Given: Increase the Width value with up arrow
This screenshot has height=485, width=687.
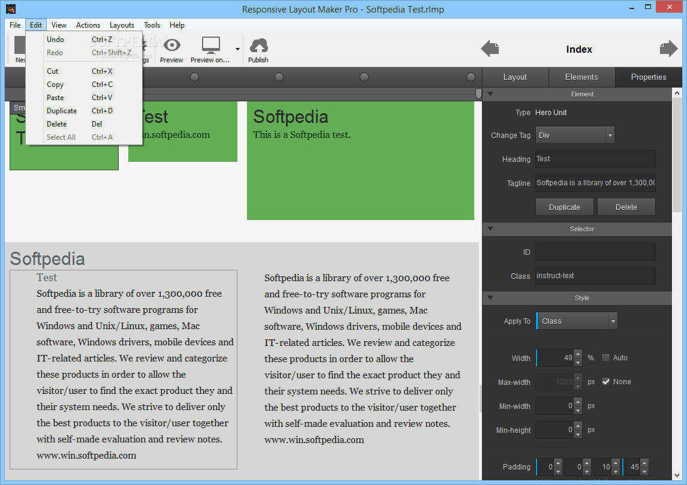Looking at the screenshot, I should click(578, 354).
